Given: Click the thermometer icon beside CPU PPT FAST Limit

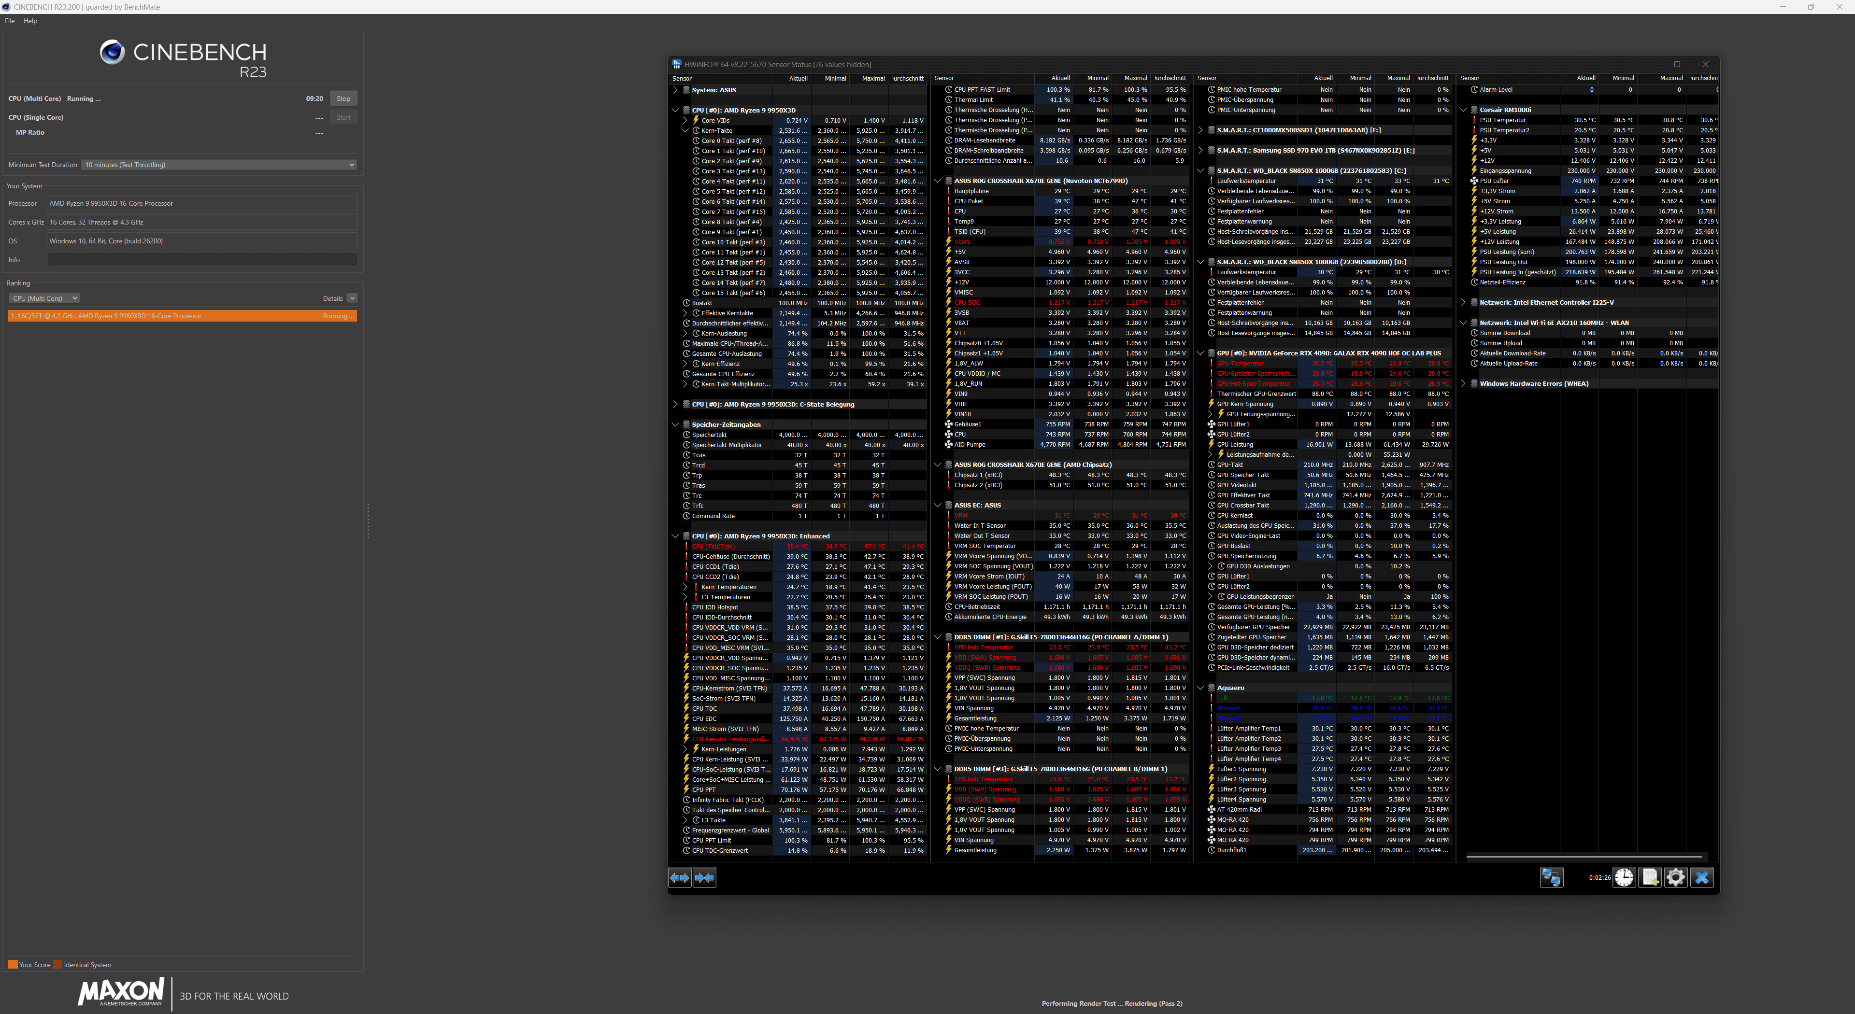Looking at the screenshot, I should (x=948, y=89).
